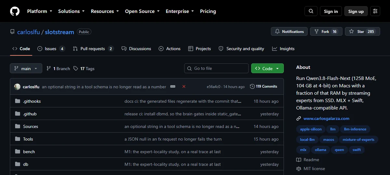View the 119 Commits history
The width and height of the screenshot is (390, 175).
pos(264,87)
